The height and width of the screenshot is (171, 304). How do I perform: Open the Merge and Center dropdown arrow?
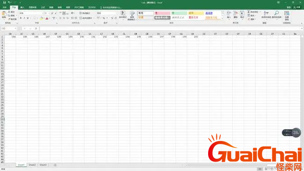pos(94,18)
